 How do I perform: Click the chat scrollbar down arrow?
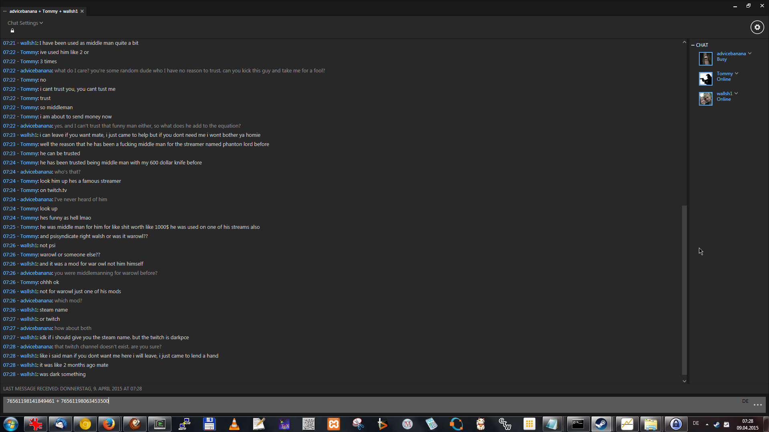click(x=684, y=381)
